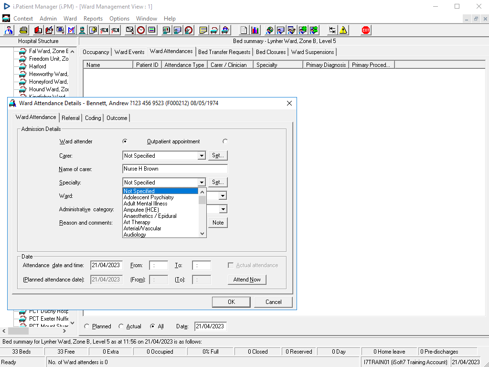Open the Reports menu
The image size is (489, 367).
point(93,19)
